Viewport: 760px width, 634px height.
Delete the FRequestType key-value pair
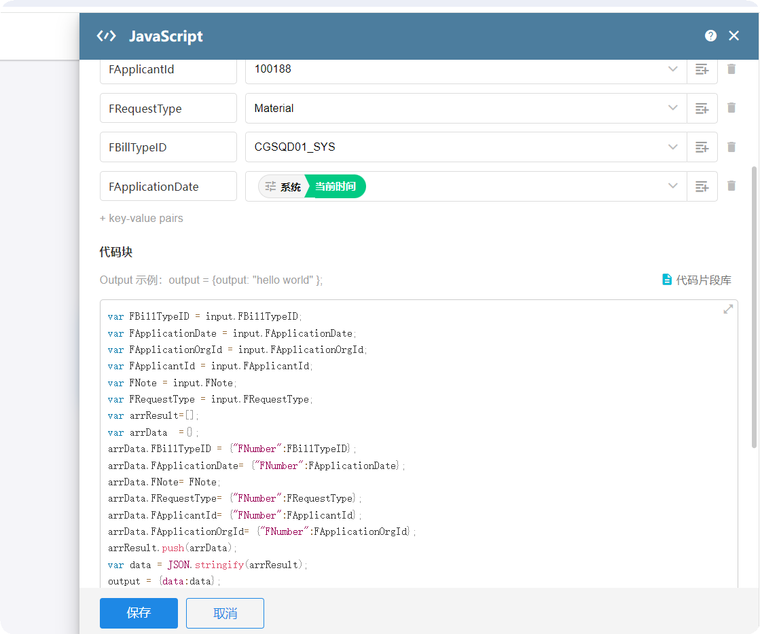pyautogui.click(x=731, y=108)
